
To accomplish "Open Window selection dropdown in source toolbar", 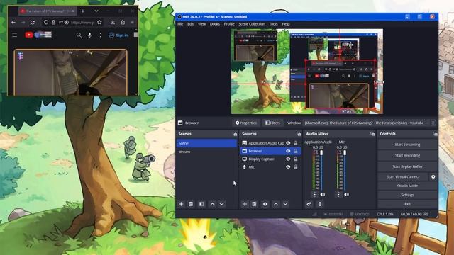I will [x=369, y=123].
